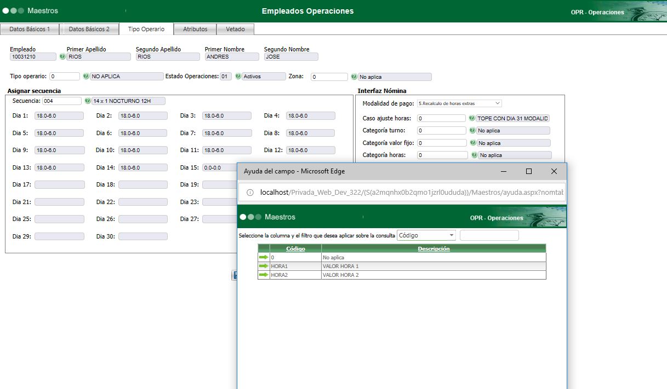Sort by the Código column header

point(295,248)
